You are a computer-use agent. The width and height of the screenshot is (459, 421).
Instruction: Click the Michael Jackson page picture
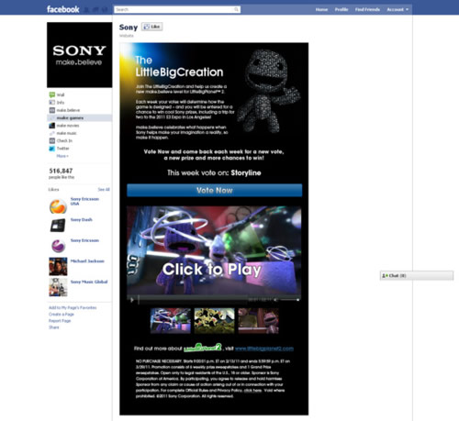(58, 266)
